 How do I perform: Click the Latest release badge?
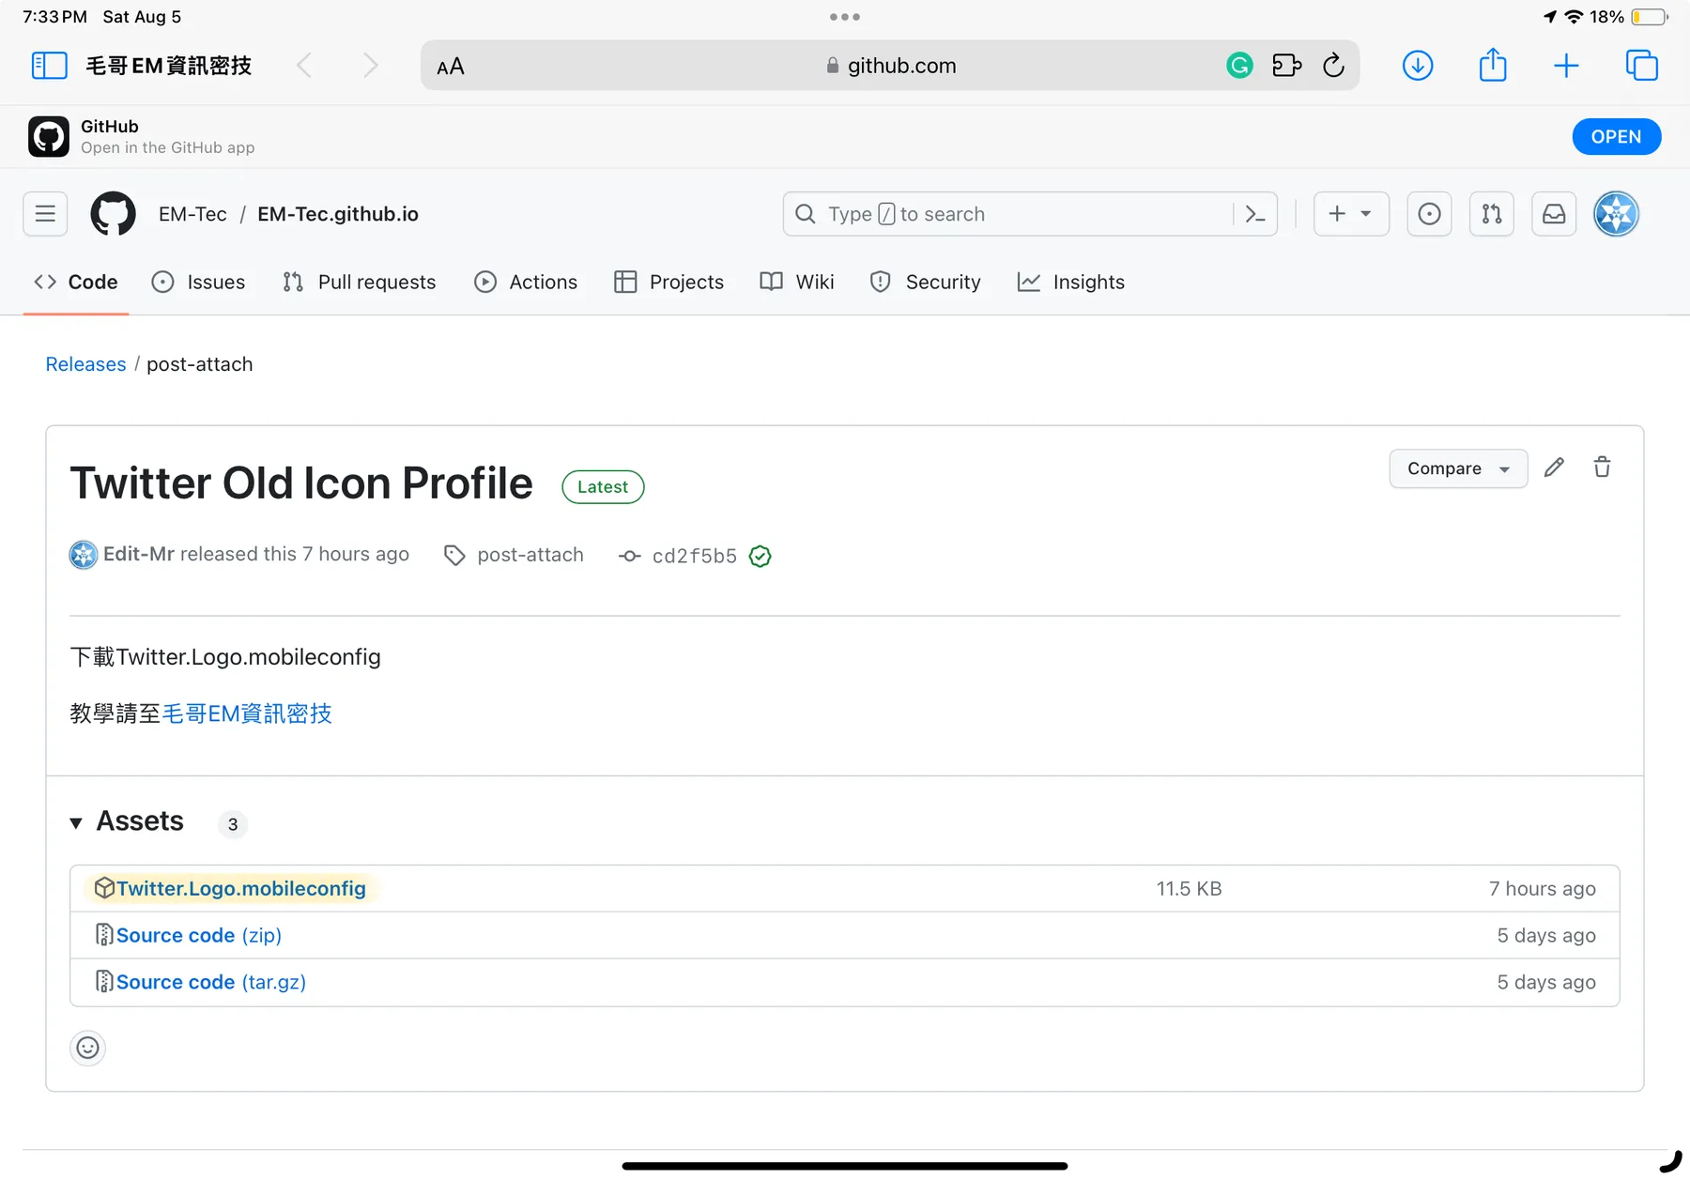coord(603,487)
